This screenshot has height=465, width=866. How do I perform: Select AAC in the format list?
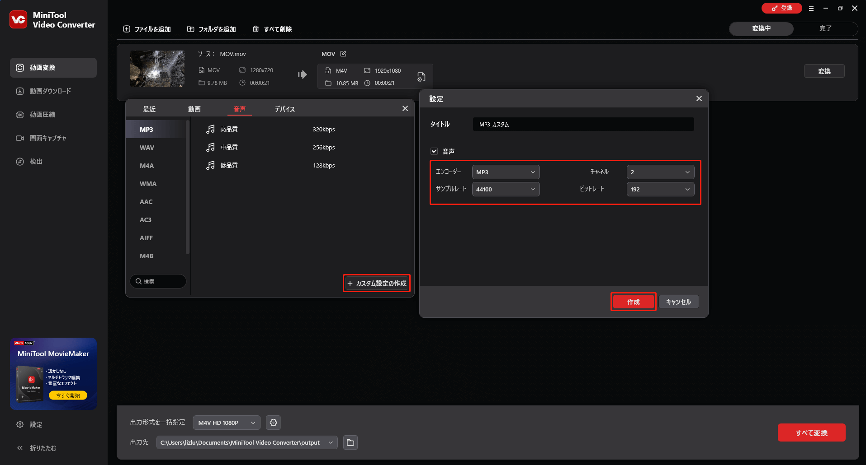pyautogui.click(x=156, y=202)
